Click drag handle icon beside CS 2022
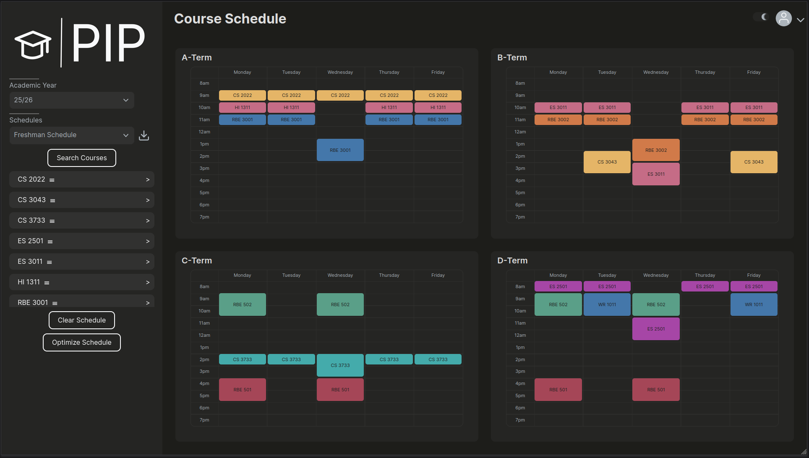Image resolution: width=809 pixels, height=458 pixels. tap(52, 180)
